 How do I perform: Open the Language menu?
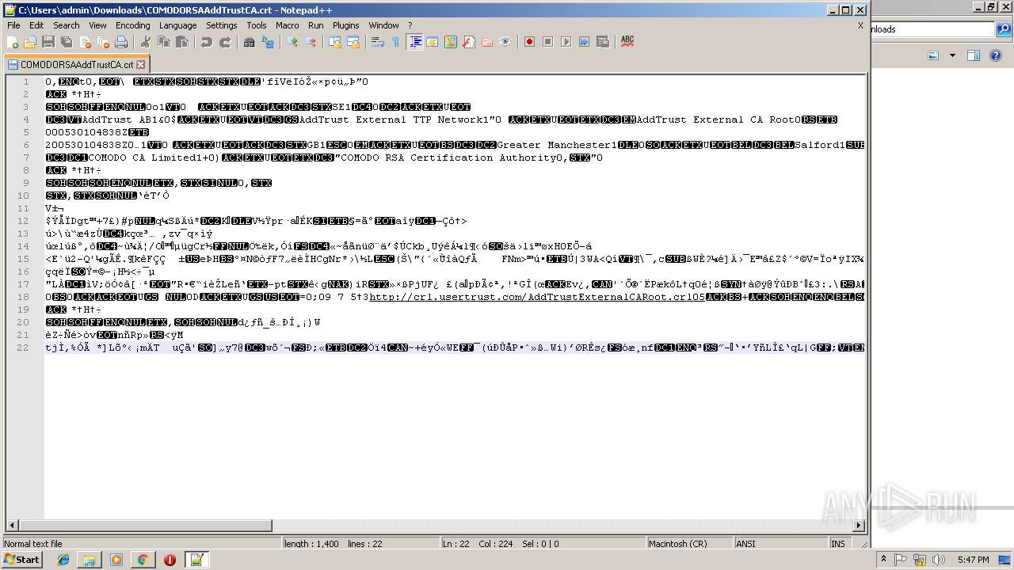pyautogui.click(x=177, y=25)
